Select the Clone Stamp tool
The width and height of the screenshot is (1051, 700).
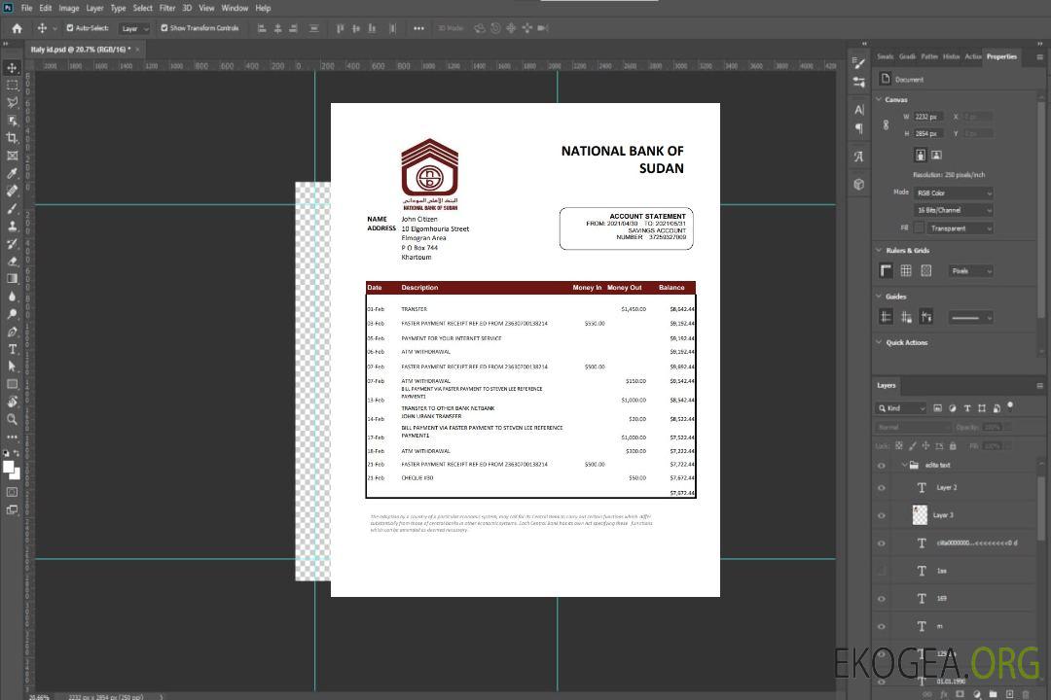pyautogui.click(x=12, y=226)
